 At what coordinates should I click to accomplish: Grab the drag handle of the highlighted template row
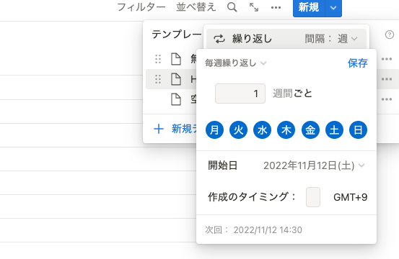[x=158, y=79]
